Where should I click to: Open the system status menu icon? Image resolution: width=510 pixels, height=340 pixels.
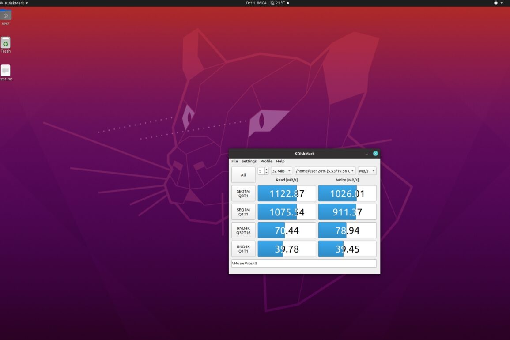pyautogui.click(x=498, y=3)
